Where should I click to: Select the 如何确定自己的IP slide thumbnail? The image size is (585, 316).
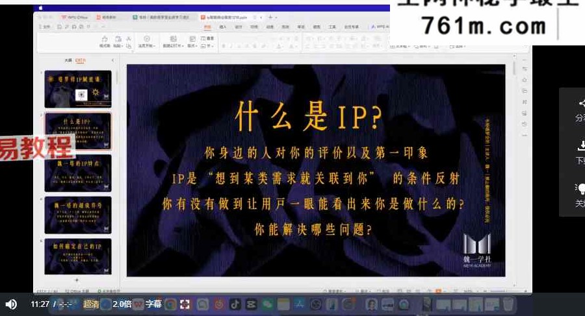tap(78, 257)
